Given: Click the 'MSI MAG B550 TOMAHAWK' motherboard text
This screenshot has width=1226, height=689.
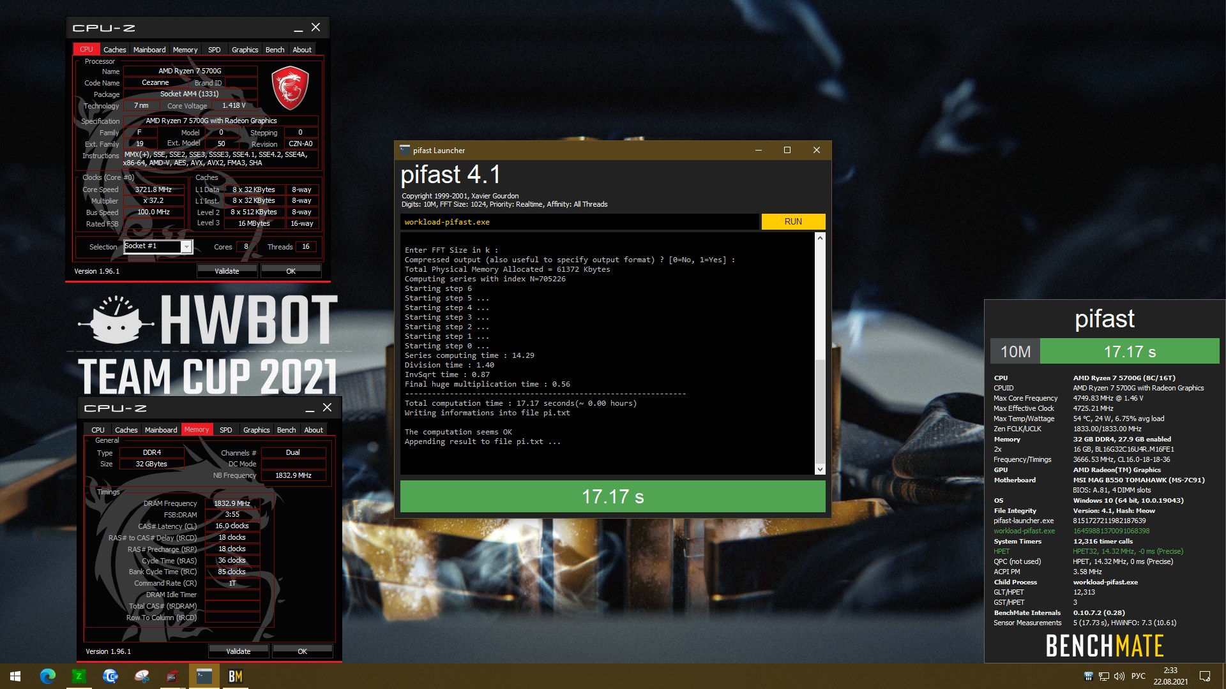Looking at the screenshot, I should coord(1139,480).
